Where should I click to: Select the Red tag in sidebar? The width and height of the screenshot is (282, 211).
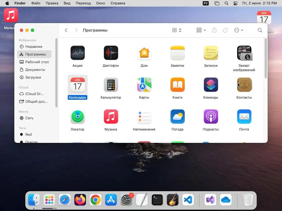coord(34,134)
